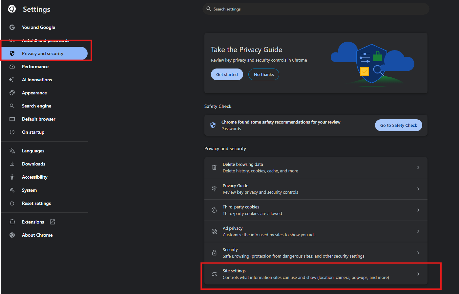The height and width of the screenshot is (294, 459).
Task: Click the Google G icon in sidebar
Action: [x=12, y=27]
